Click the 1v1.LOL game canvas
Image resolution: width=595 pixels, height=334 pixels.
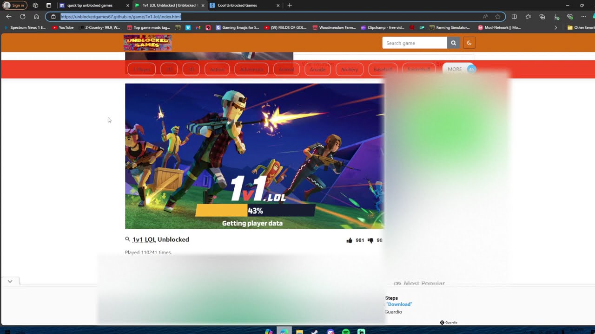255,156
